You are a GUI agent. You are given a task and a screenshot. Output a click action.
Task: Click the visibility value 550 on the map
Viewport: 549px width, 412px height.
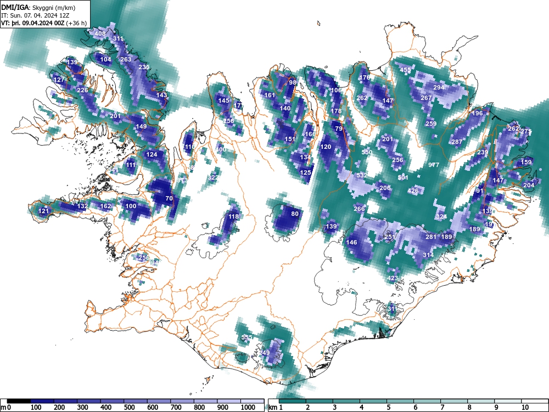[367, 152]
